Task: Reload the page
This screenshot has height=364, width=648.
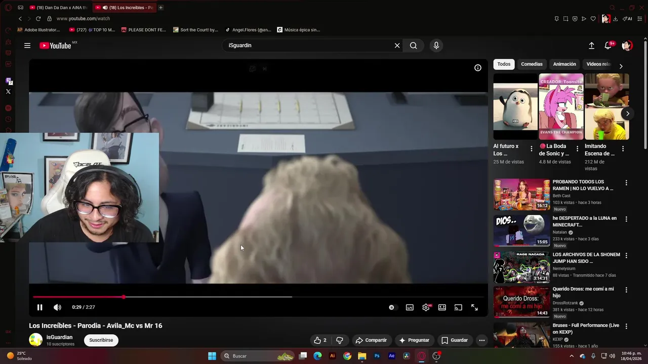Action: (38, 19)
